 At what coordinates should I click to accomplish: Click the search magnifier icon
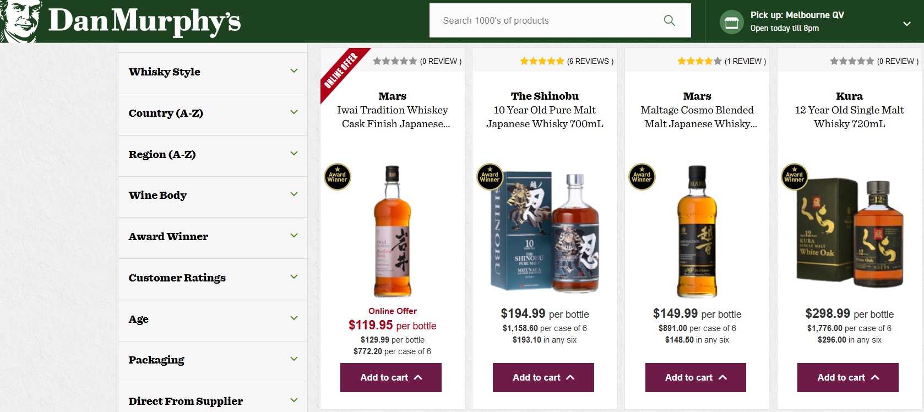pyautogui.click(x=669, y=20)
